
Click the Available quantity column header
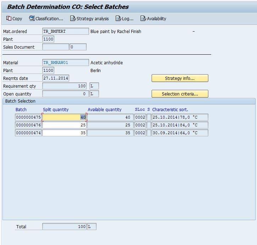[105, 109]
